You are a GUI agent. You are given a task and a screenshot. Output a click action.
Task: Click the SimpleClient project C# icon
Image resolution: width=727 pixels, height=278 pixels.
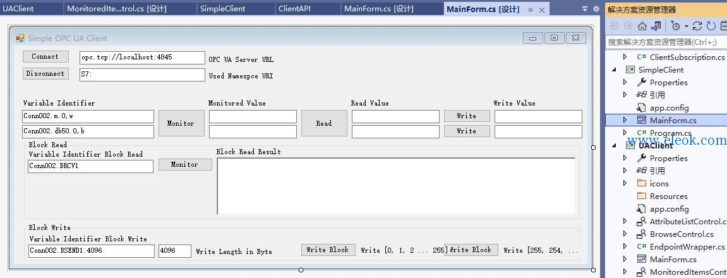(x=630, y=69)
